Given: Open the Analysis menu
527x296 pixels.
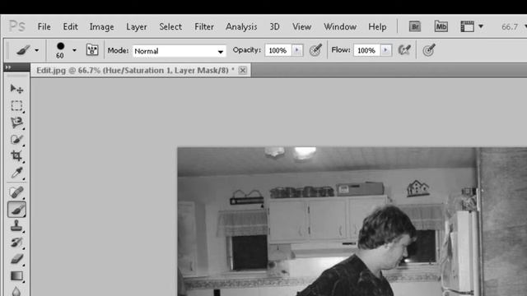Looking at the screenshot, I should point(241,27).
